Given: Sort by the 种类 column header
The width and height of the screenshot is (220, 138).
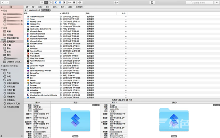Looking at the screenshot, I should click(101, 14).
